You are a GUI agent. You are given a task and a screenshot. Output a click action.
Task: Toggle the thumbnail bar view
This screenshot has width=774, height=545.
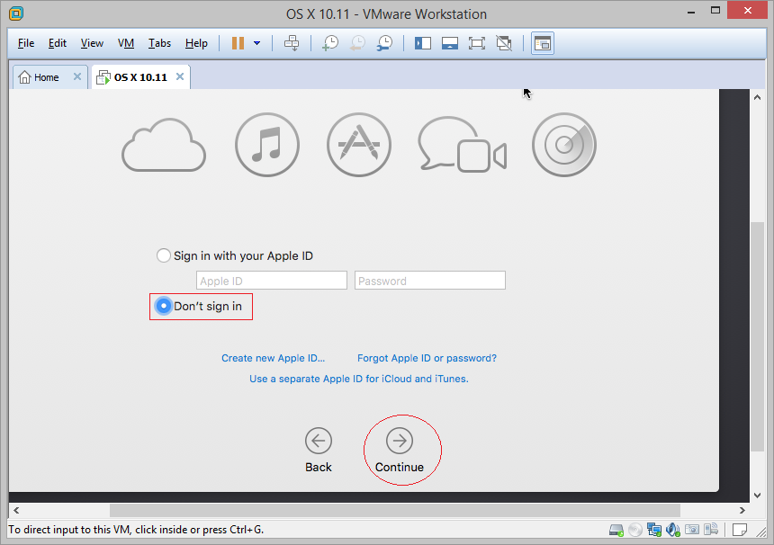(x=450, y=43)
